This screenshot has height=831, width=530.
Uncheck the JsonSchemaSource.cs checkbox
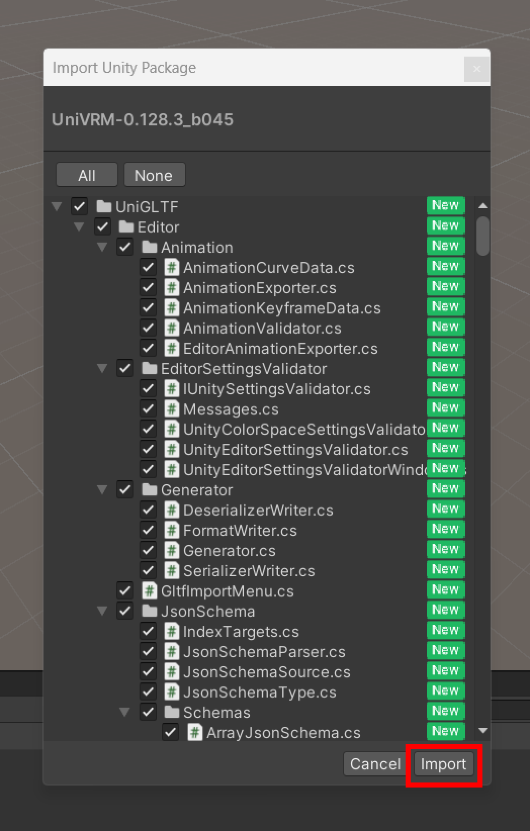click(x=148, y=671)
